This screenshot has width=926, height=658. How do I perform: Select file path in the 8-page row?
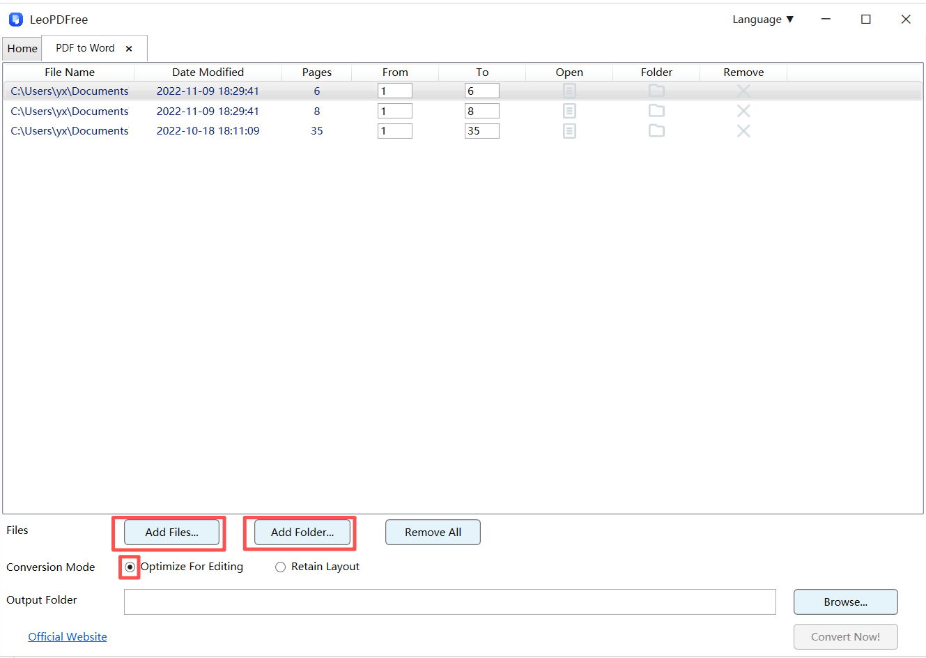point(70,112)
